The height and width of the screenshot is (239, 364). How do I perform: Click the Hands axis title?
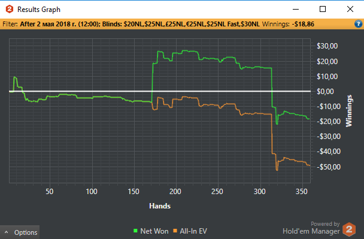click(160, 206)
